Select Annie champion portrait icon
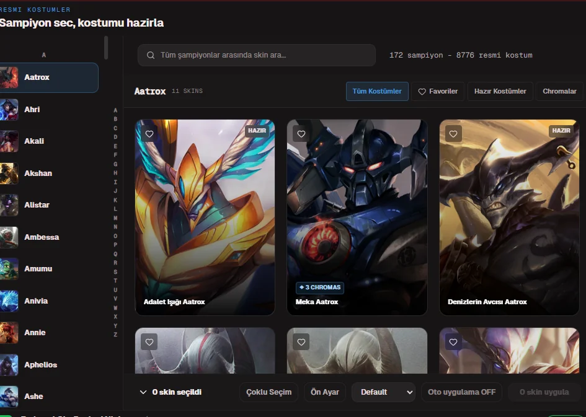This screenshot has width=586, height=417. pos(9,333)
